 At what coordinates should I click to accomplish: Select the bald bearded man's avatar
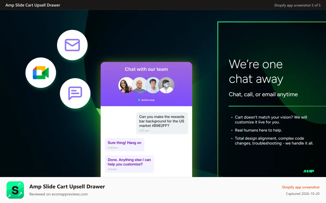tap(140, 85)
